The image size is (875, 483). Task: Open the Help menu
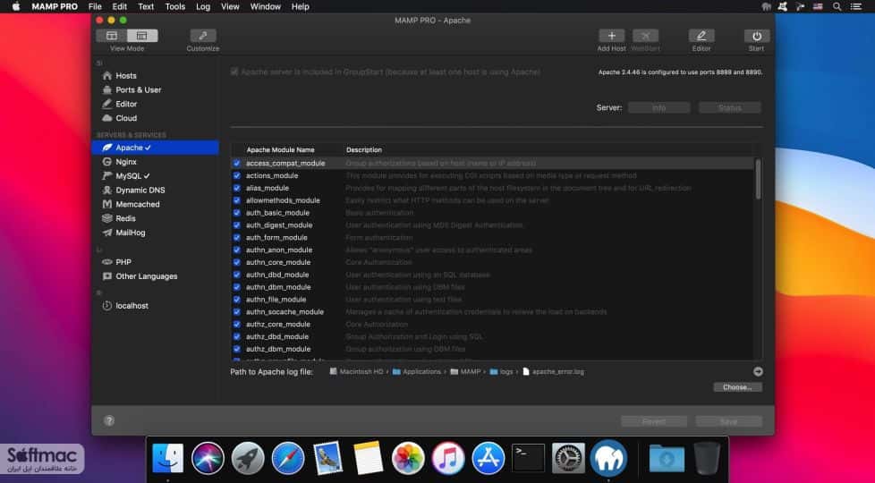point(301,6)
